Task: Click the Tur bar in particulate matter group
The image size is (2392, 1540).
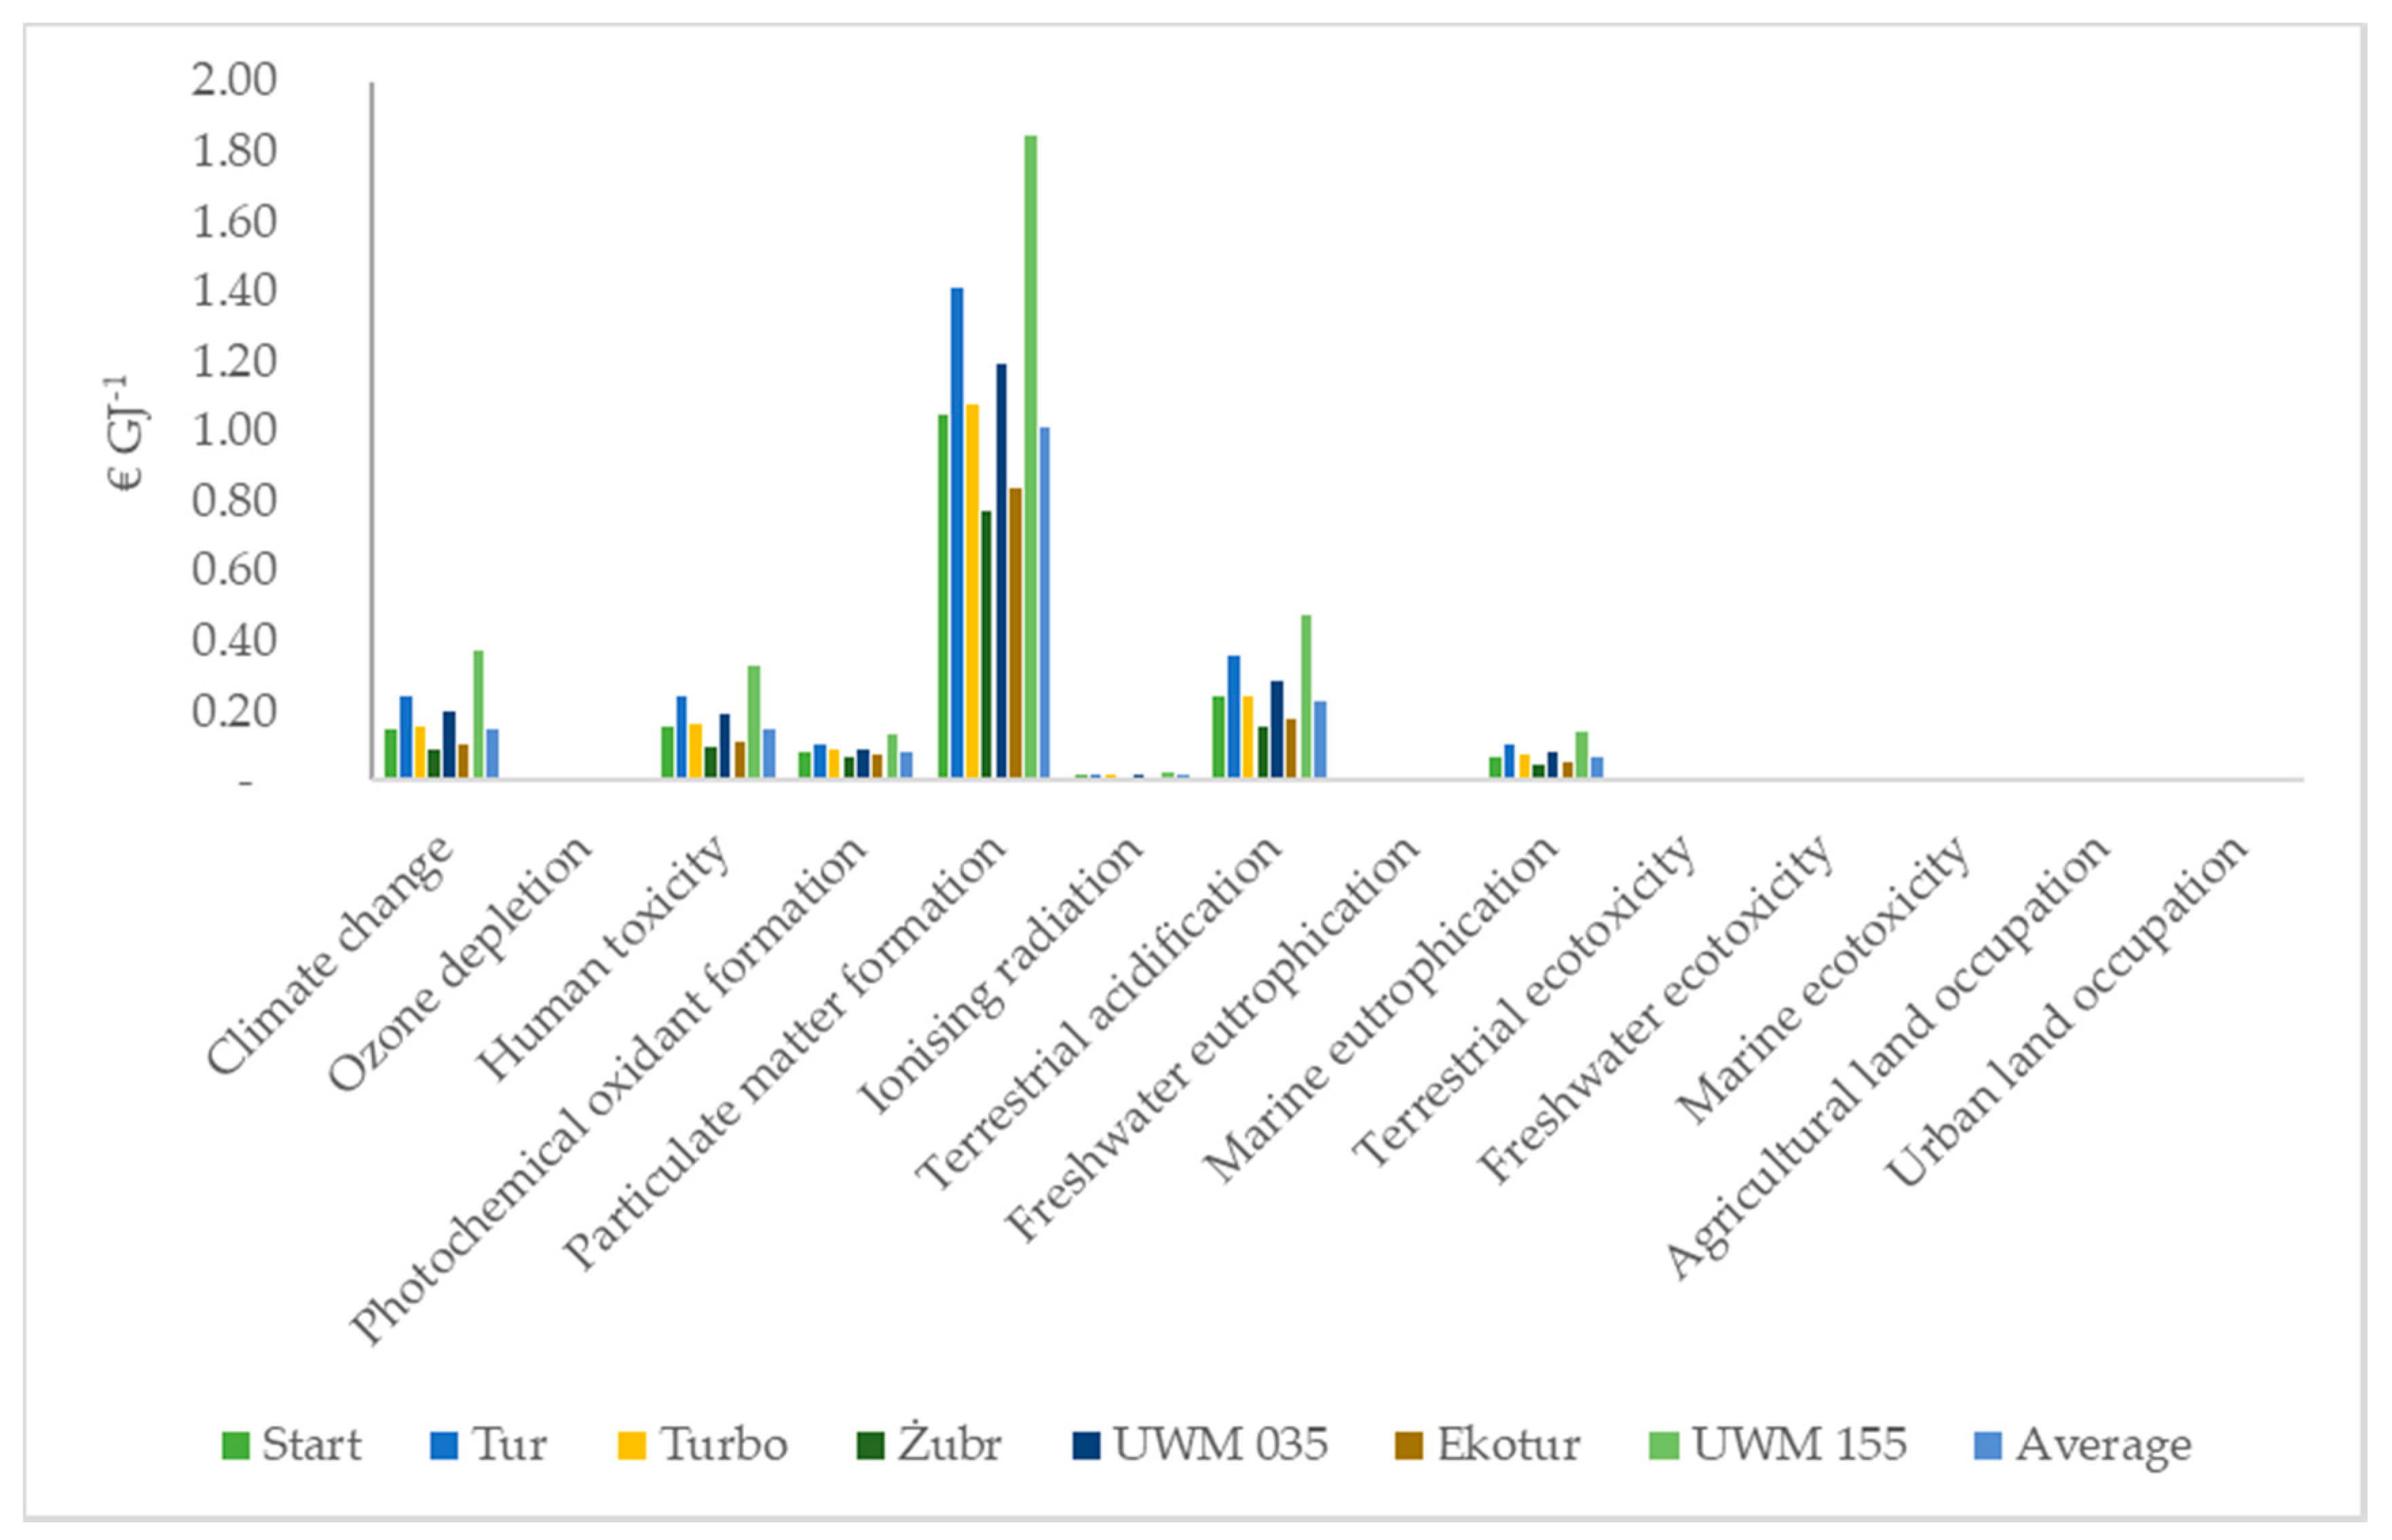Action: pyautogui.click(x=957, y=532)
